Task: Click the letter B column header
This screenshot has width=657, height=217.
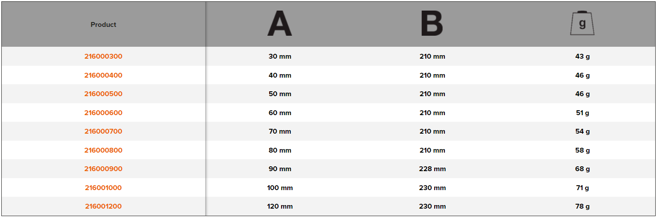Action: point(432,24)
